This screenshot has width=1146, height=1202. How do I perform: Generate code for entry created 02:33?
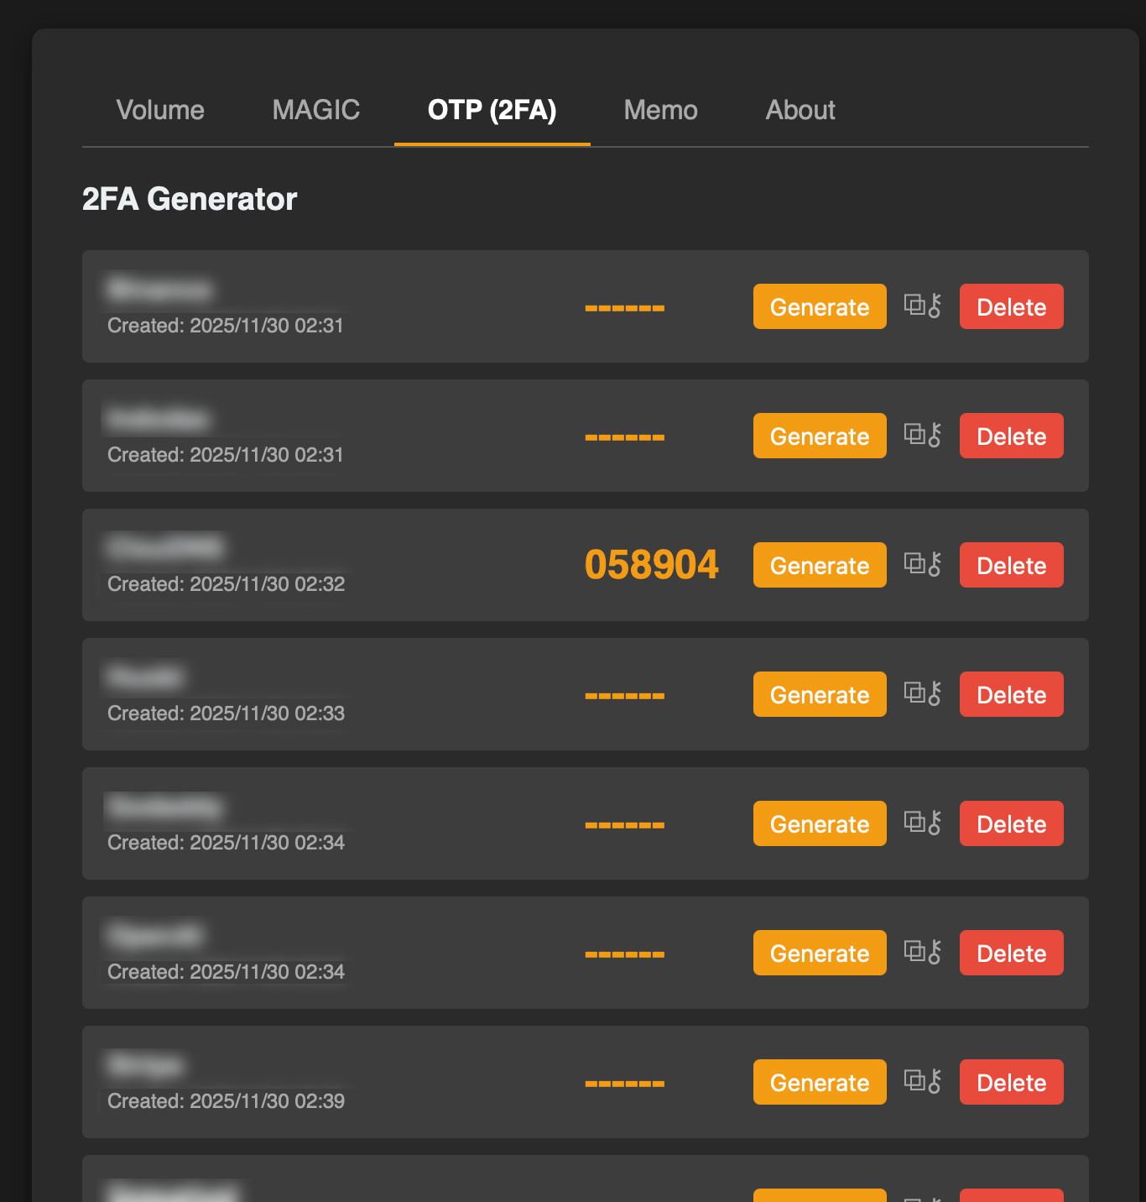click(820, 694)
